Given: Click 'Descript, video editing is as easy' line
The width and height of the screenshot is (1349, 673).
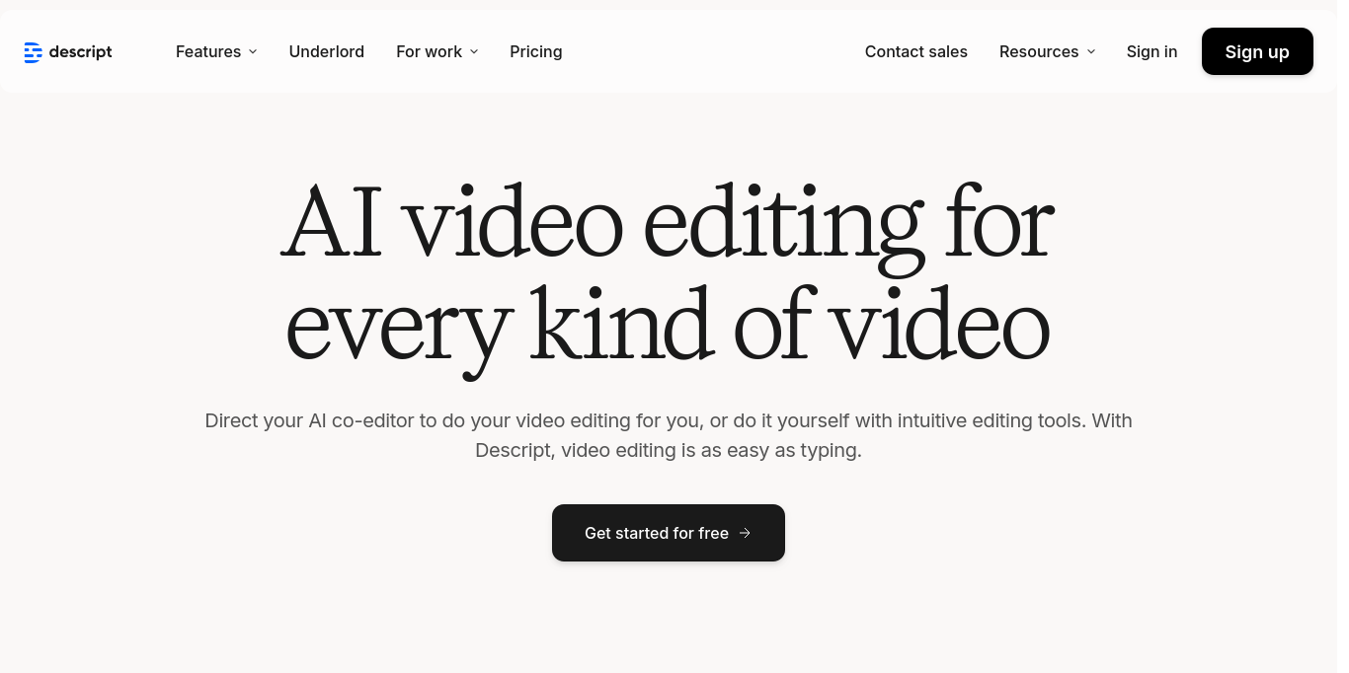Looking at the screenshot, I should 668,451.
